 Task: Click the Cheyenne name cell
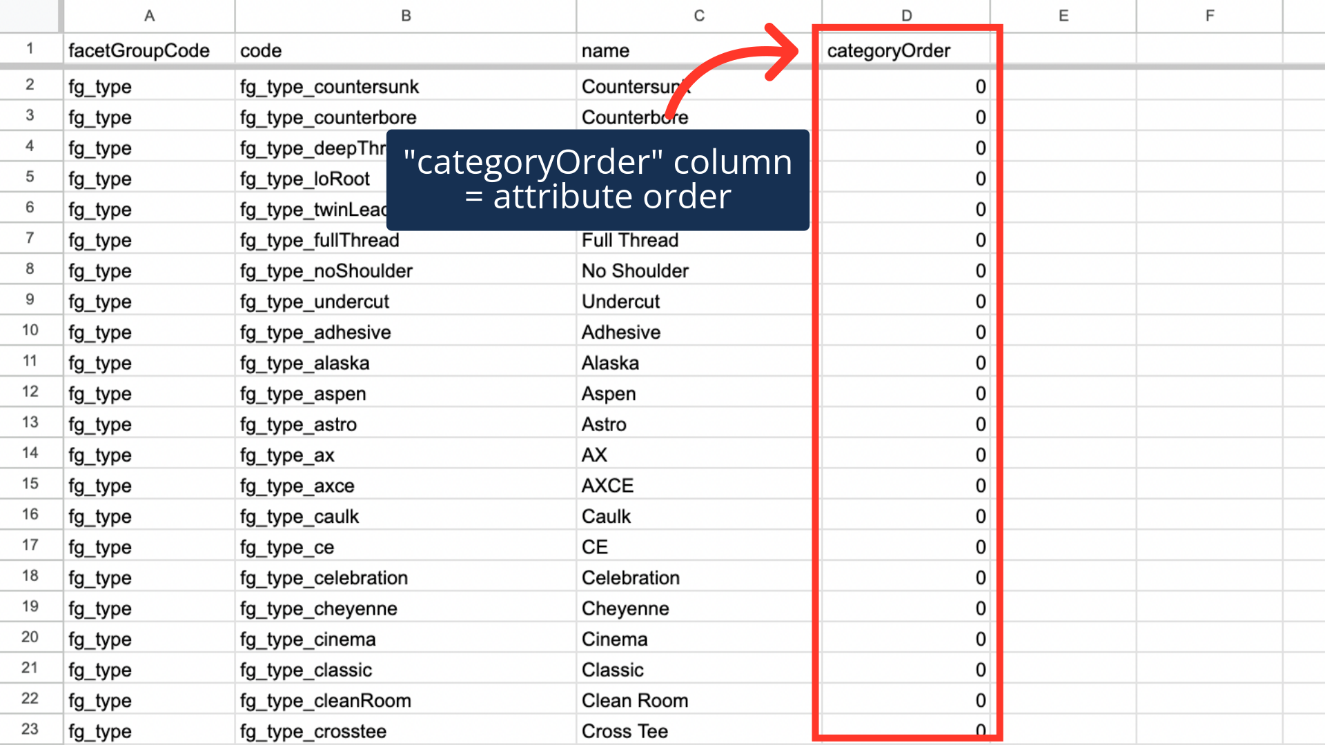(x=625, y=608)
